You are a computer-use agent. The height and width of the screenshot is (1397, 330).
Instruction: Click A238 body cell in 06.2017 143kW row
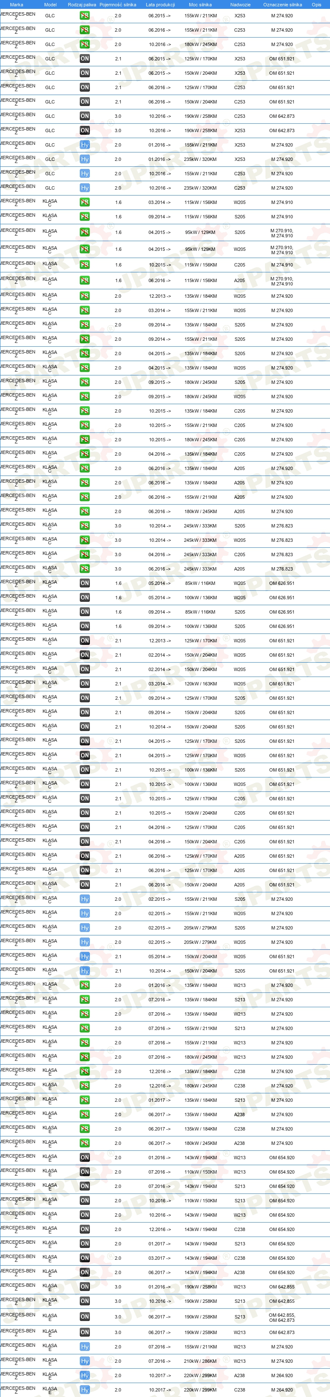click(240, 1272)
